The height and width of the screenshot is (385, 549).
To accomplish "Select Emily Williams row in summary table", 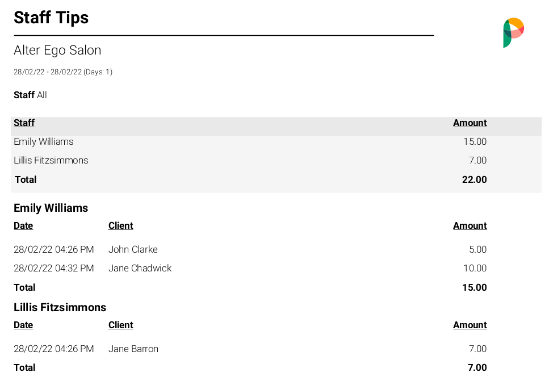I will pyautogui.click(x=44, y=141).
